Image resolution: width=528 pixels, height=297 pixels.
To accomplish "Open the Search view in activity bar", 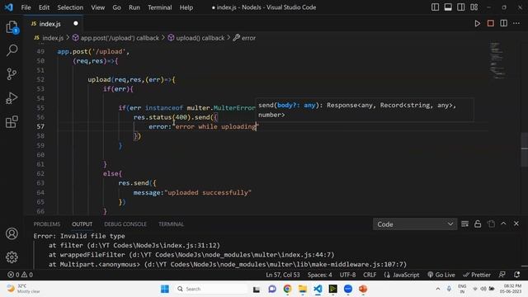I will (12, 50).
